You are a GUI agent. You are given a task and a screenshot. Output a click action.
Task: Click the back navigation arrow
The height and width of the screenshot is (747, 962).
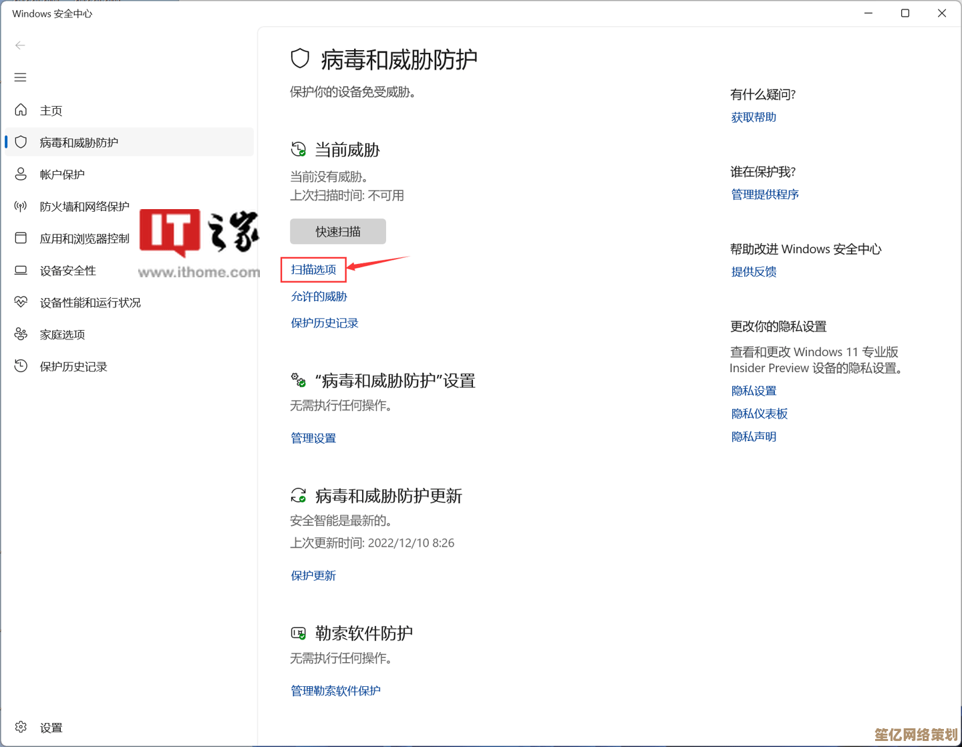pyautogui.click(x=20, y=45)
